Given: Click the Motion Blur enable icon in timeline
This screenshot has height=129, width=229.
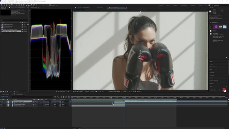Looking at the screenshot, I should [66, 97].
